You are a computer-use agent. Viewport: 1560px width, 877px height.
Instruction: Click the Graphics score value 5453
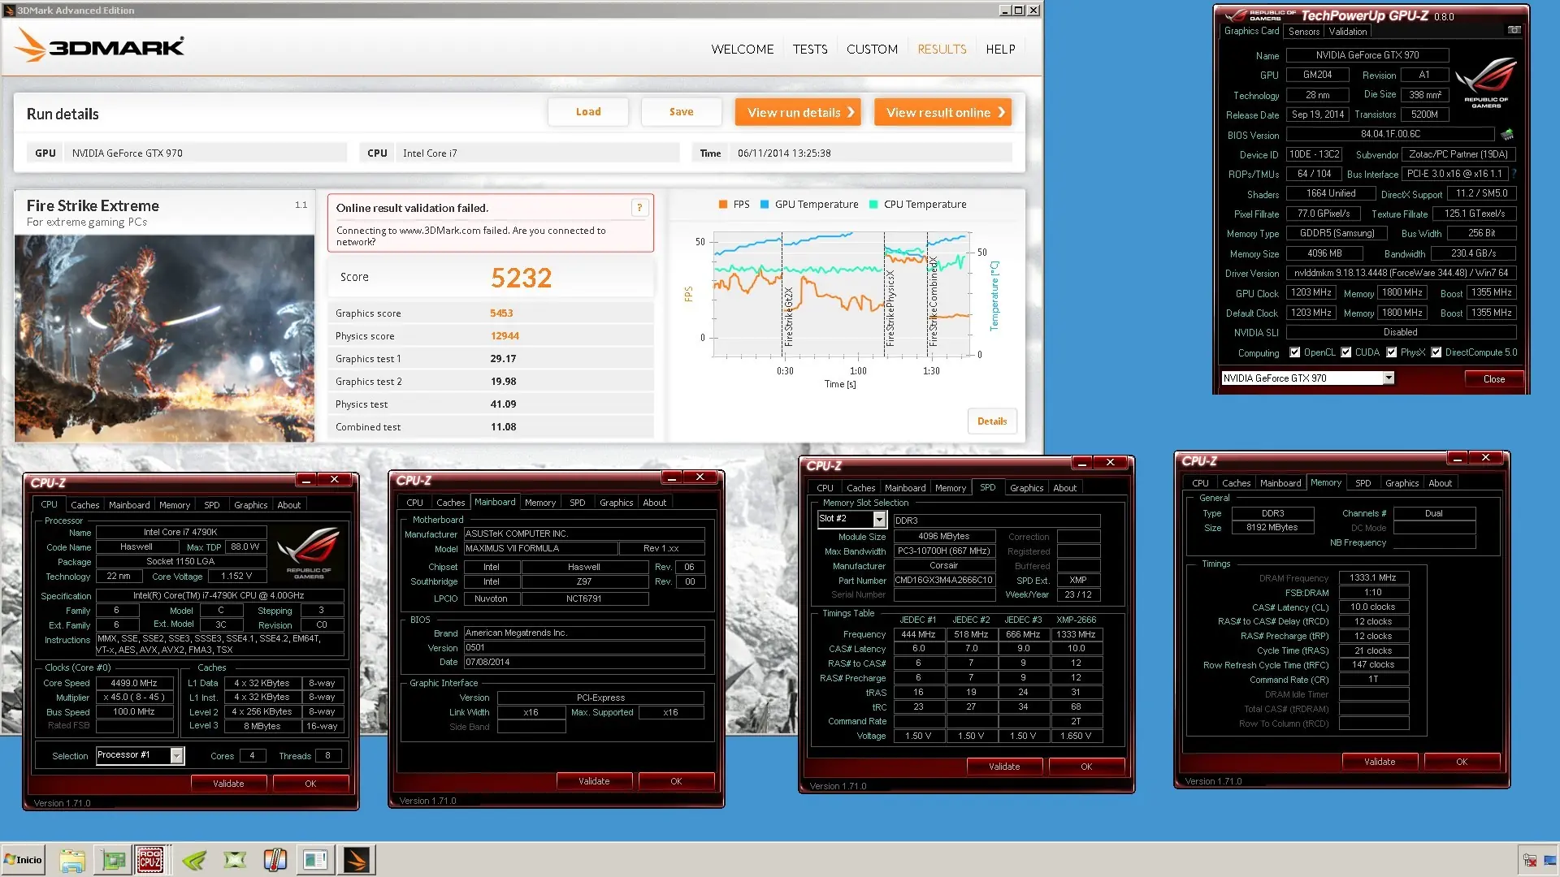(501, 313)
